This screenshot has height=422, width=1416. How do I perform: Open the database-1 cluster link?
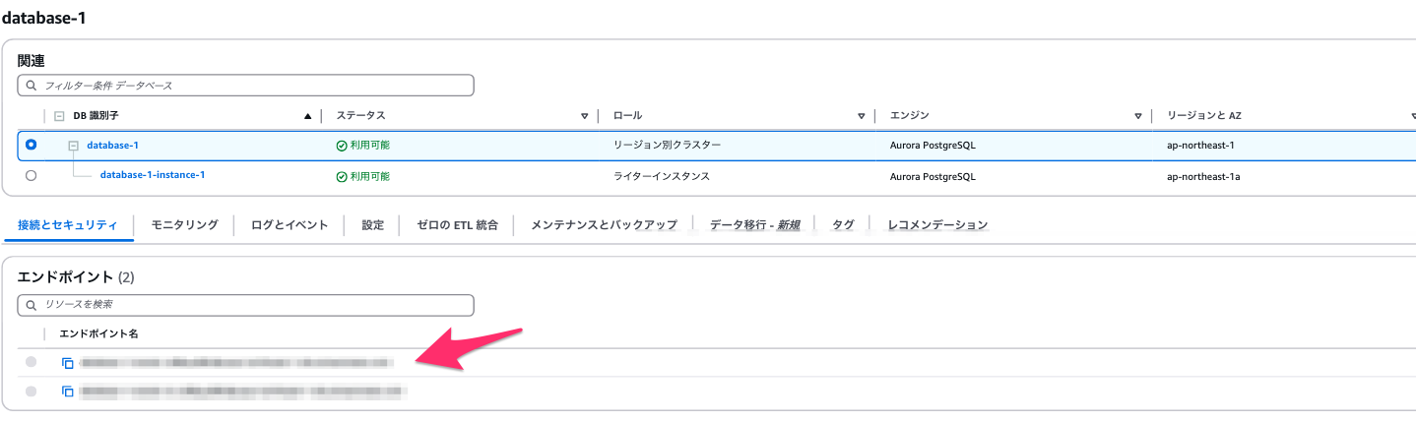pyautogui.click(x=113, y=145)
